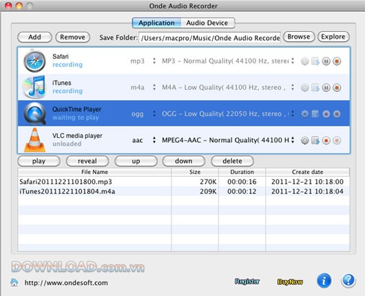
Task: Move file up with up button
Action: (x=136, y=161)
